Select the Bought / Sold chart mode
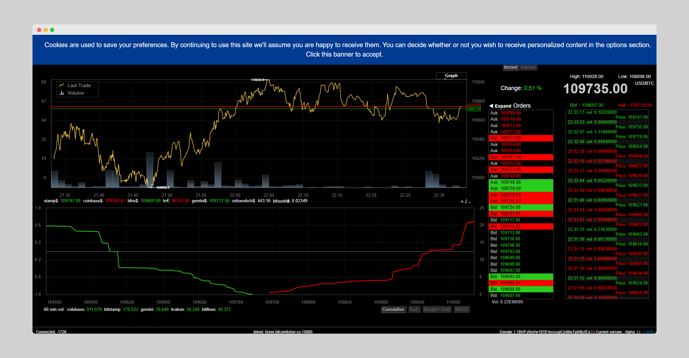 pyautogui.click(x=436, y=309)
